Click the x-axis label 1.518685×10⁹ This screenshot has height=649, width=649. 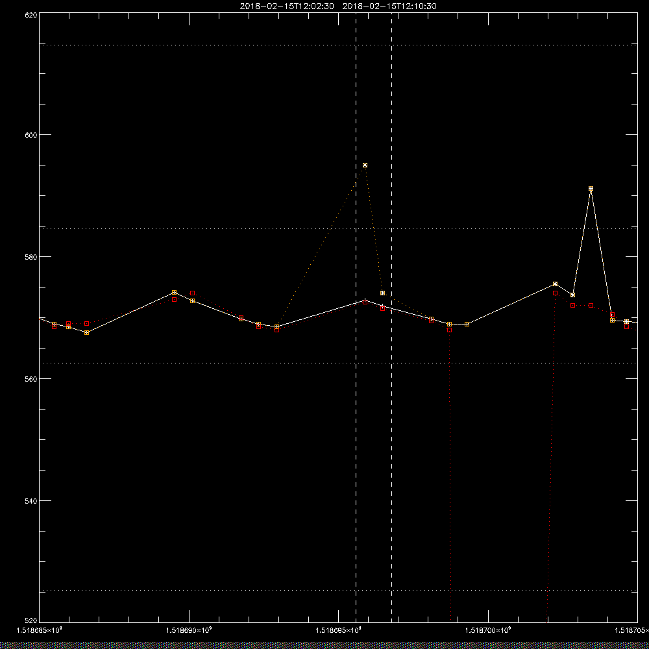tap(39, 630)
